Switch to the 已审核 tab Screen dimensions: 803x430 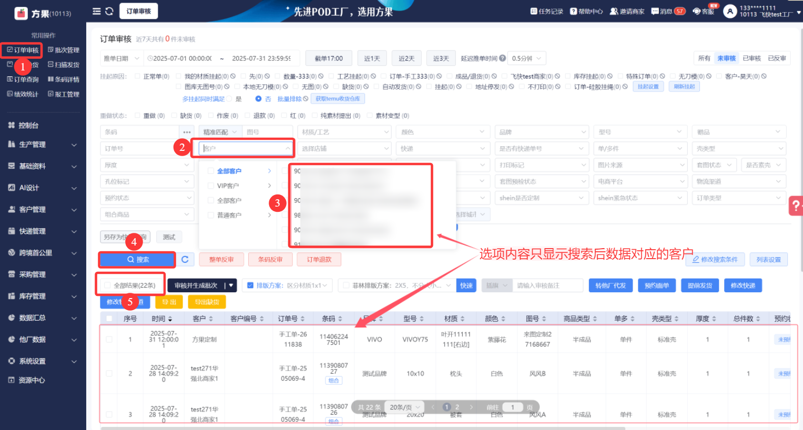point(751,58)
